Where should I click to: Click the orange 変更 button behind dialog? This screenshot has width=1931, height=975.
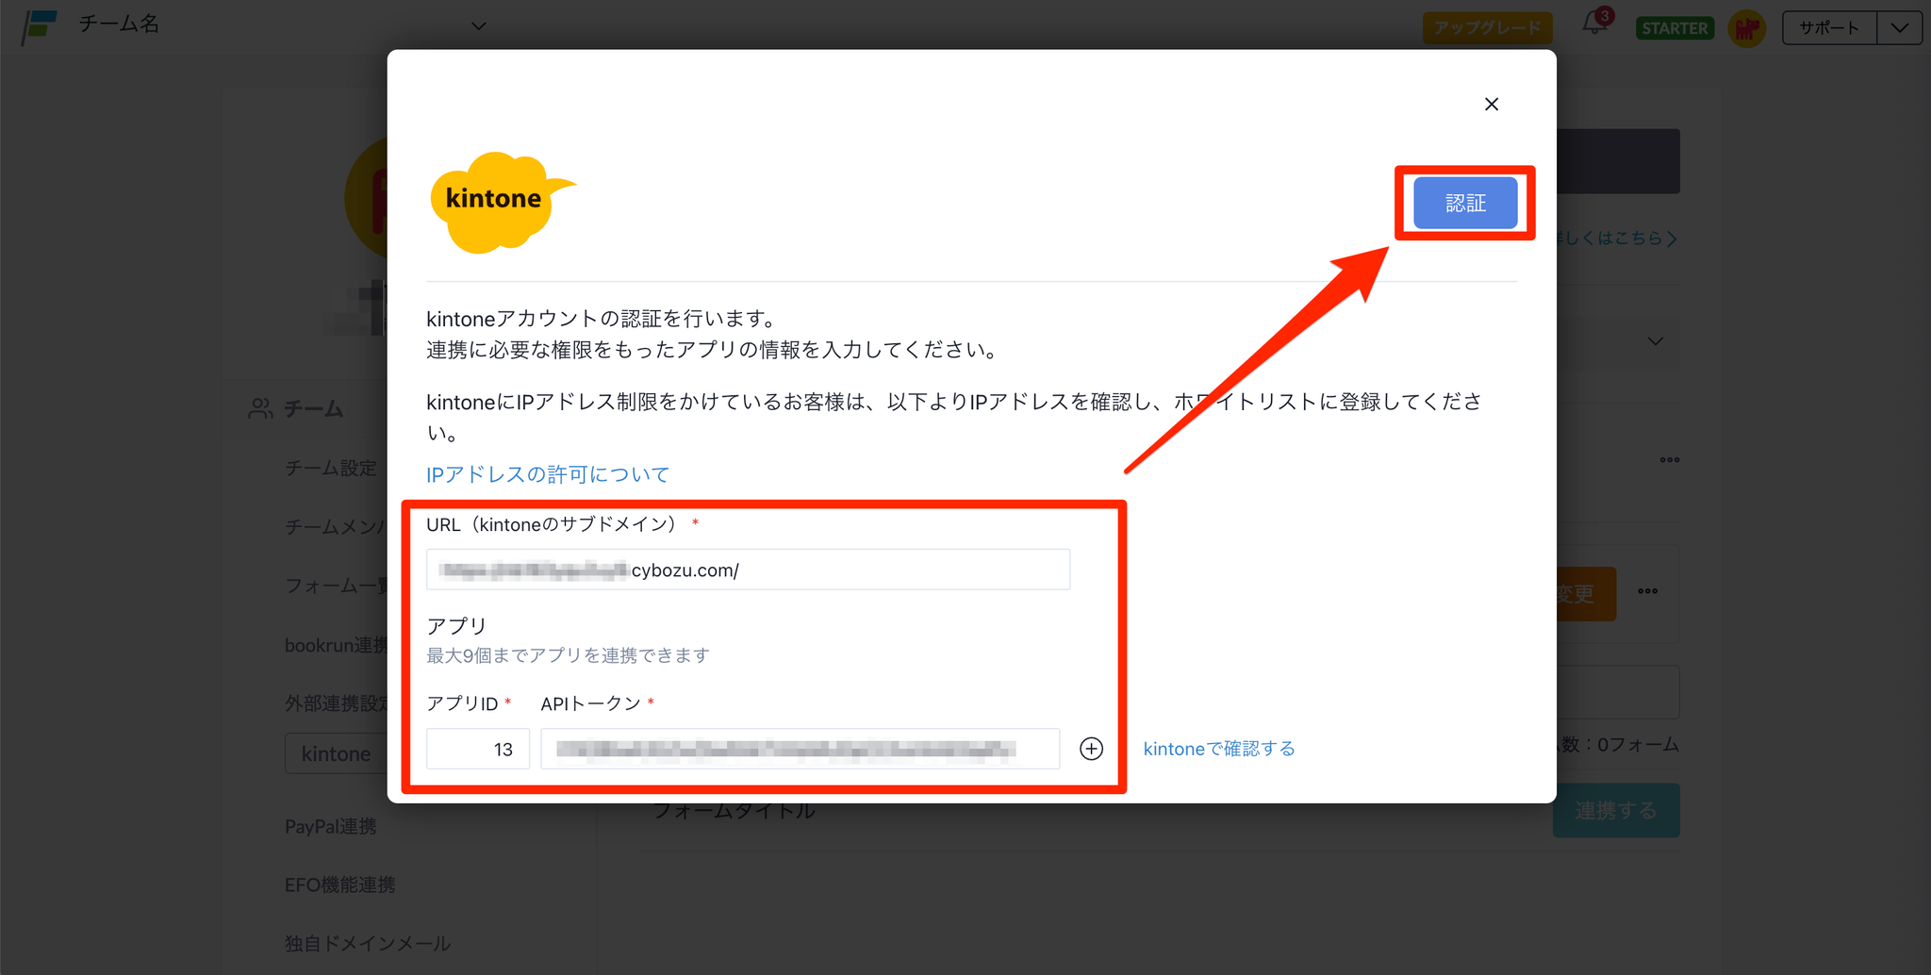1587,594
